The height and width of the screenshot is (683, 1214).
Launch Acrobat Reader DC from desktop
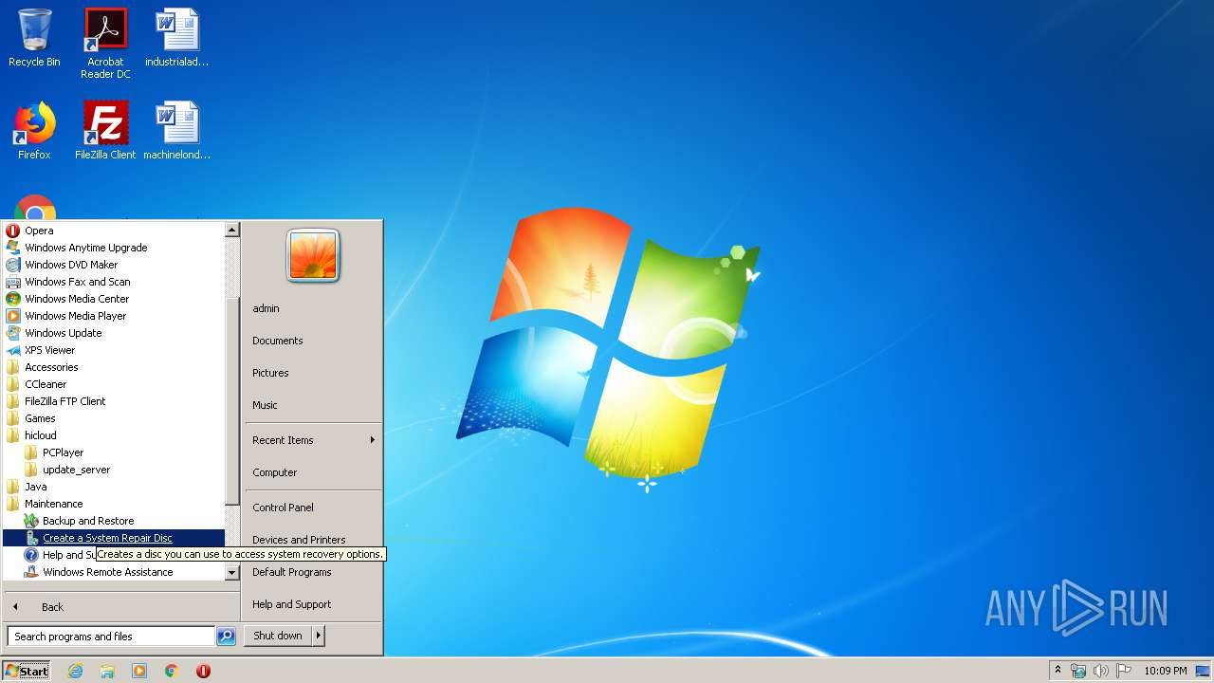(x=105, y=43)
